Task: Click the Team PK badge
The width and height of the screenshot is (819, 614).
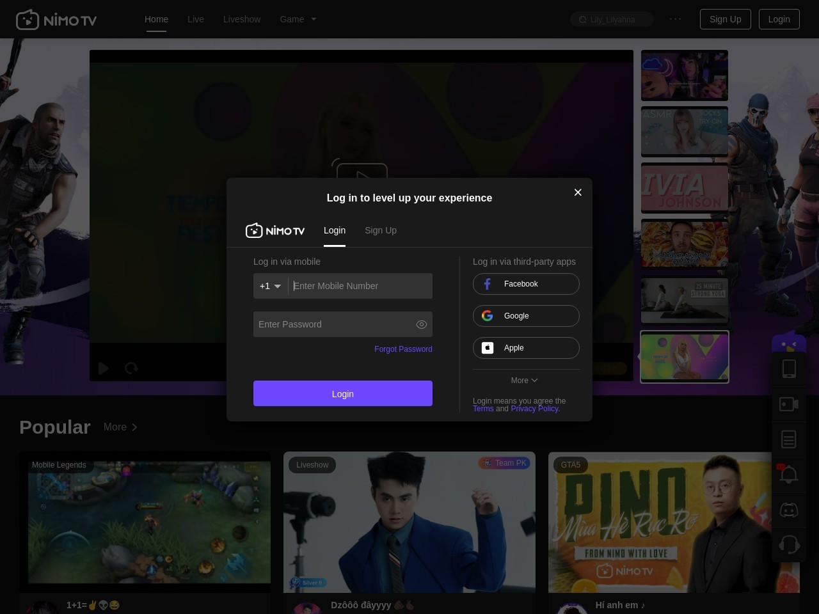Action: [504, 463]
